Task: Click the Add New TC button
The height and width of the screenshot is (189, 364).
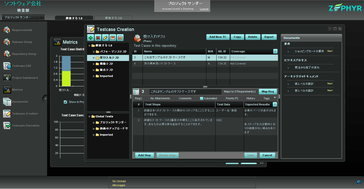Action: tap(218, 37)
